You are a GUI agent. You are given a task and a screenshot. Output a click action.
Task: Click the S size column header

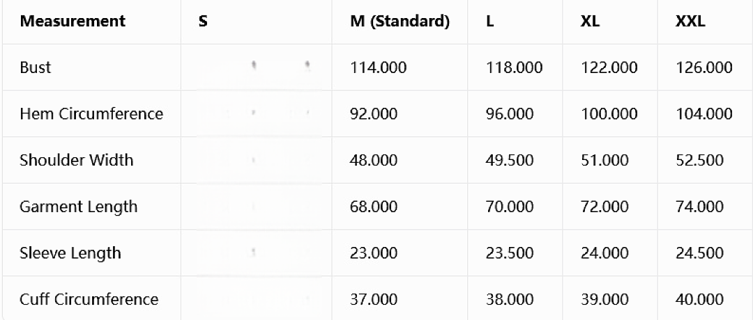coord(203,22)
